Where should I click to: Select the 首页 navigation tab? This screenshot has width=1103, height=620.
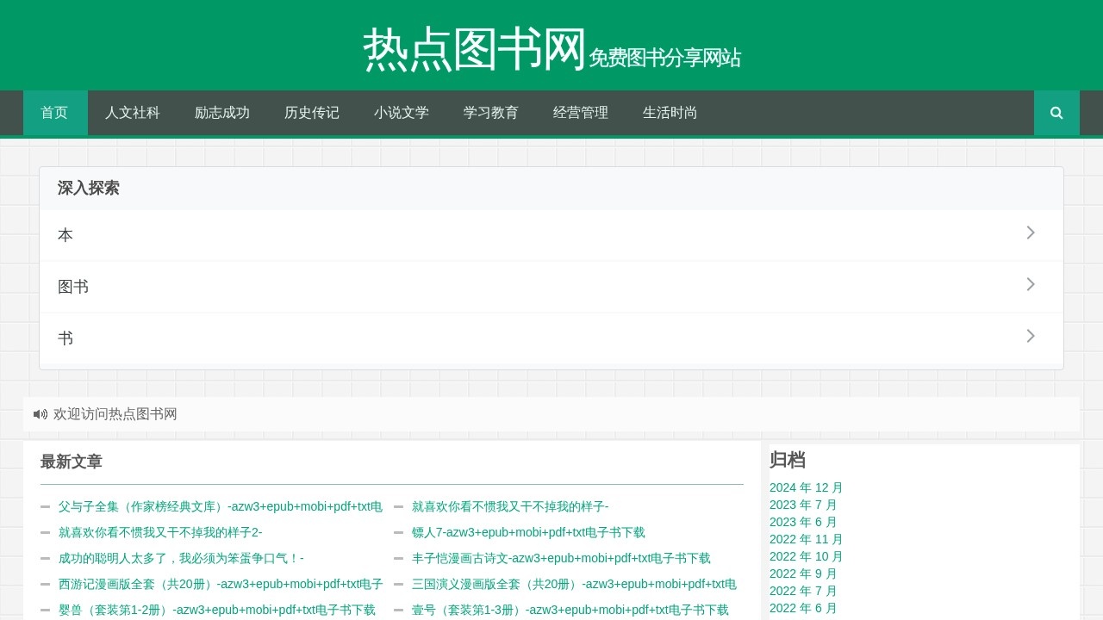(x=54, y=113)
